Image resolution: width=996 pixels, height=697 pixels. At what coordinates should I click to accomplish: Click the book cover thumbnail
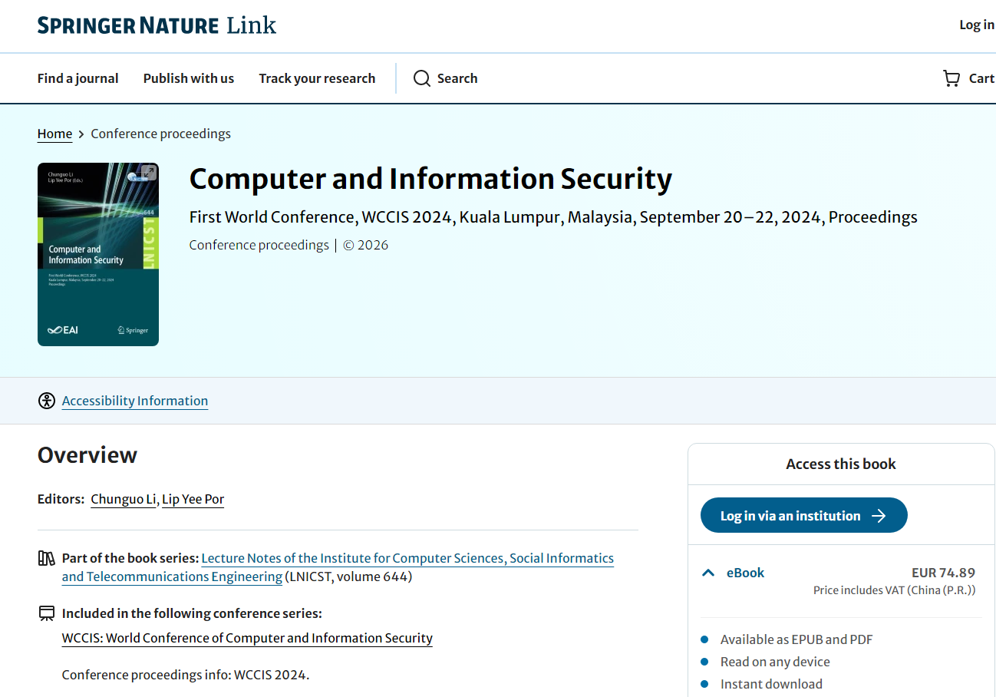pos(98,254)
